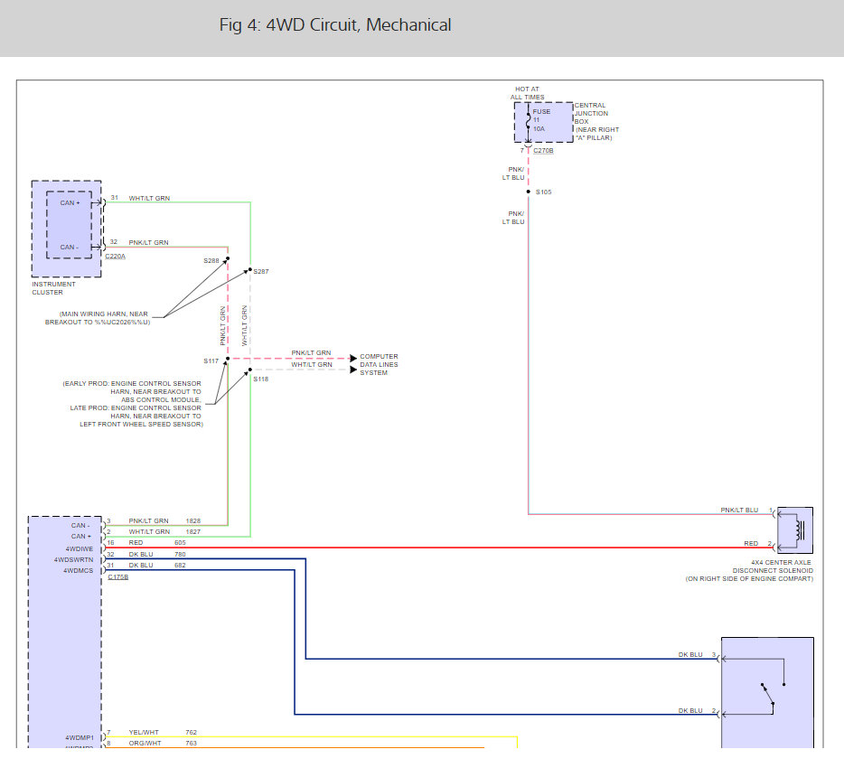Click circuit number 605 on the RED wire
Screen dimensions: 844x768
point(180,543)
